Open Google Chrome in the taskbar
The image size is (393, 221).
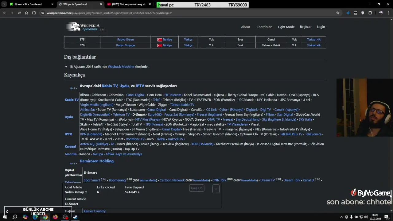click(x=45, y=217)
